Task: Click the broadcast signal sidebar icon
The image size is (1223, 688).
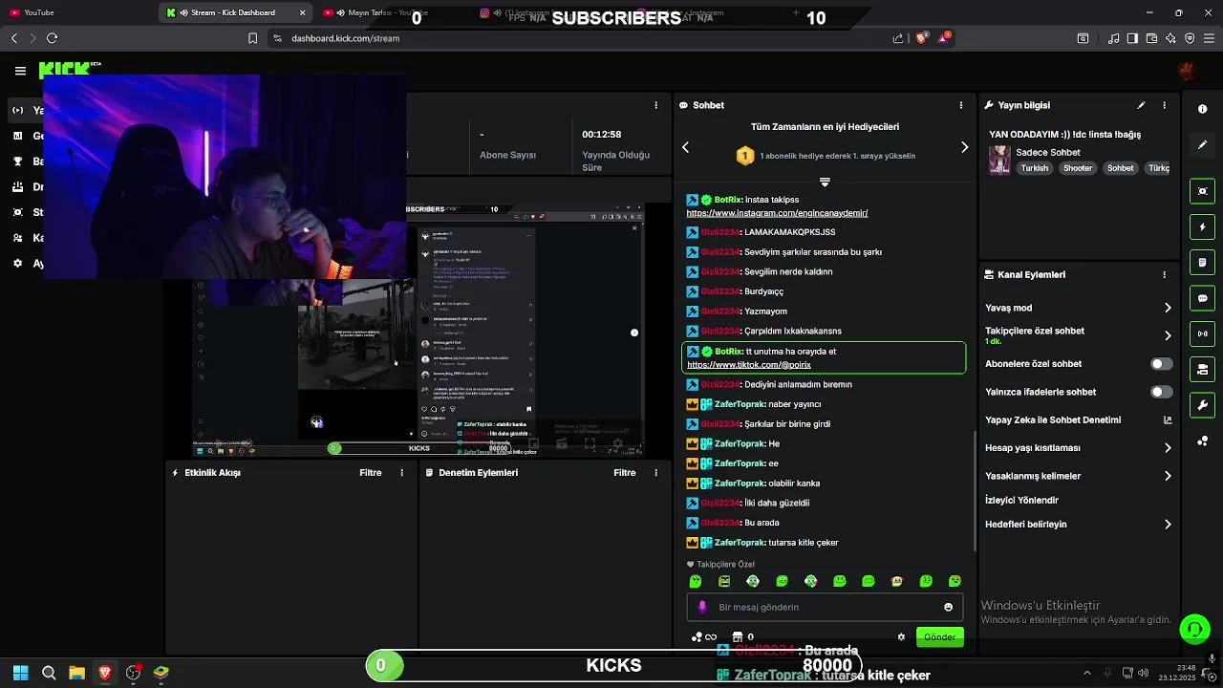Action: (1203, 333)
